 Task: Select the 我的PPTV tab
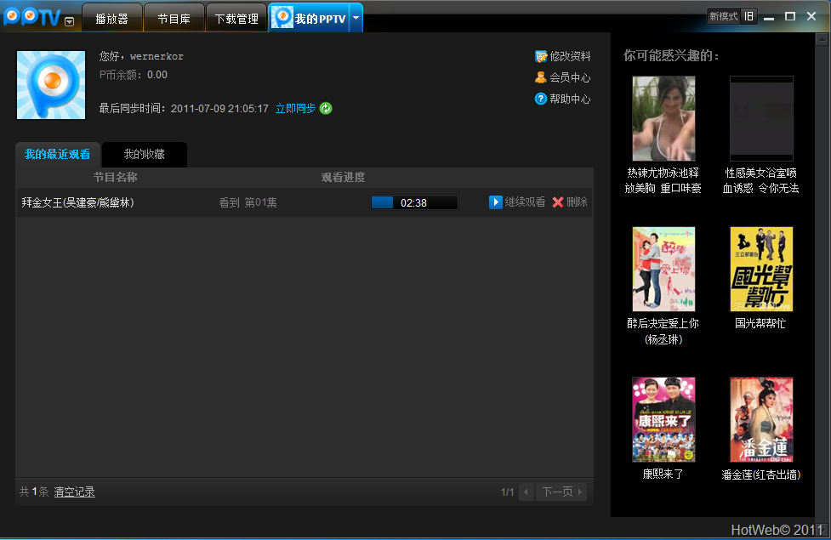310,19
